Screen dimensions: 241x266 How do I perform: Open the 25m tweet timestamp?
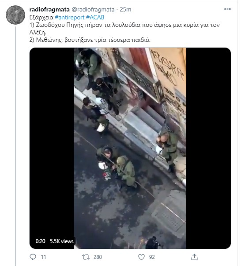tap(125, 10)
